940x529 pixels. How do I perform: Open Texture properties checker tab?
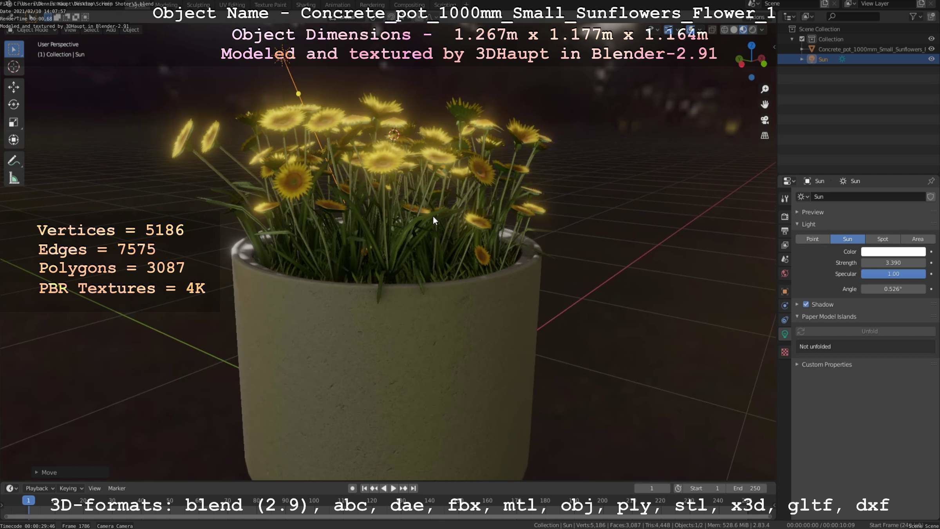[785, 352]
